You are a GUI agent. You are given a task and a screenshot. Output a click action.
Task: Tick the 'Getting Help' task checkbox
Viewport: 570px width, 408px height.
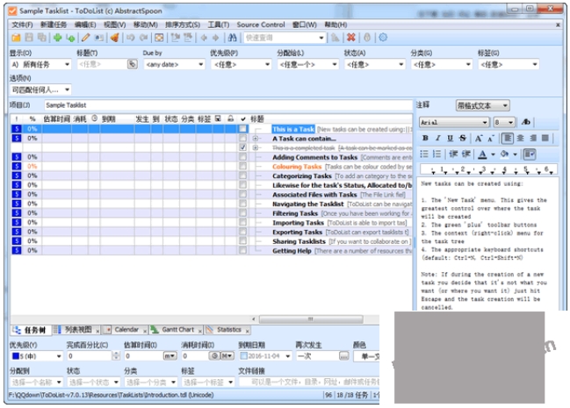(x=242, y=250)
